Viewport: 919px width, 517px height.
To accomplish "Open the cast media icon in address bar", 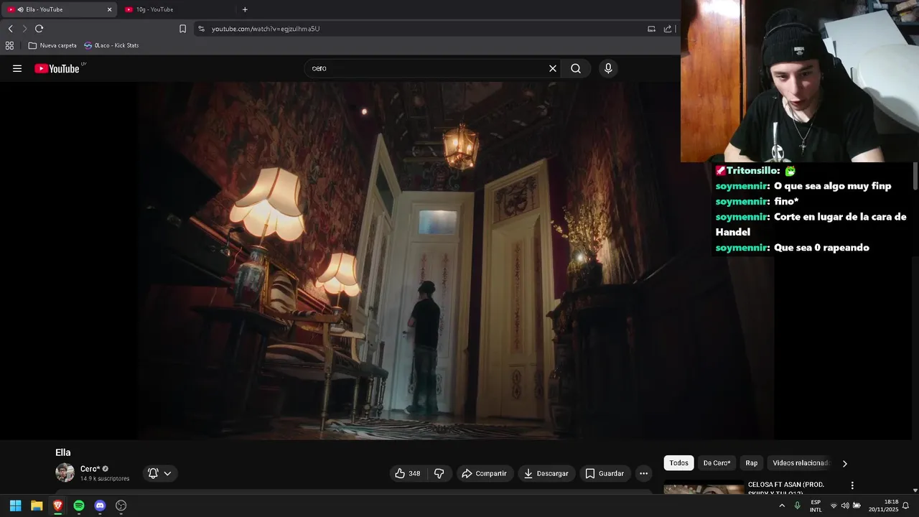I will (652, 29).
